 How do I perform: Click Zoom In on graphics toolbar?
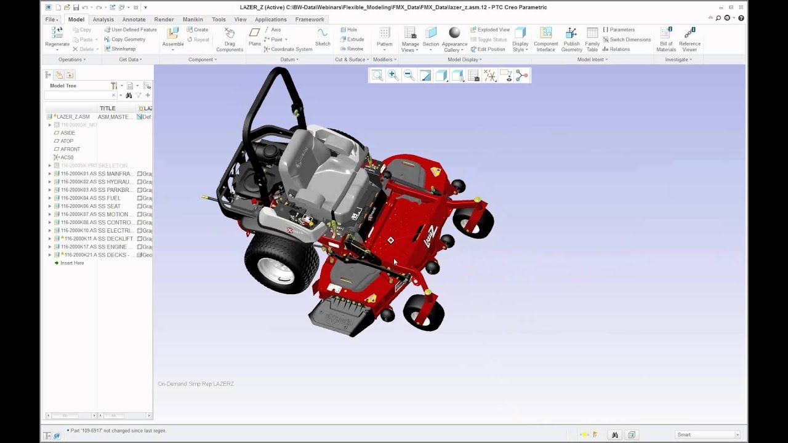coord(393,75)
